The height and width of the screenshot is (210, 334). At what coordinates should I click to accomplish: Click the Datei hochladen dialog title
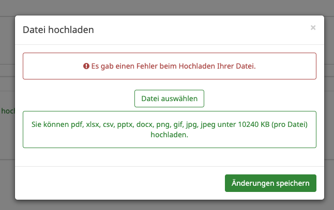coord(58,30)
